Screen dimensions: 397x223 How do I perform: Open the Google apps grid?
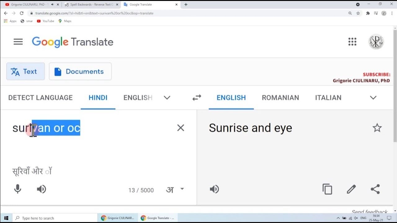pos(352,42)
